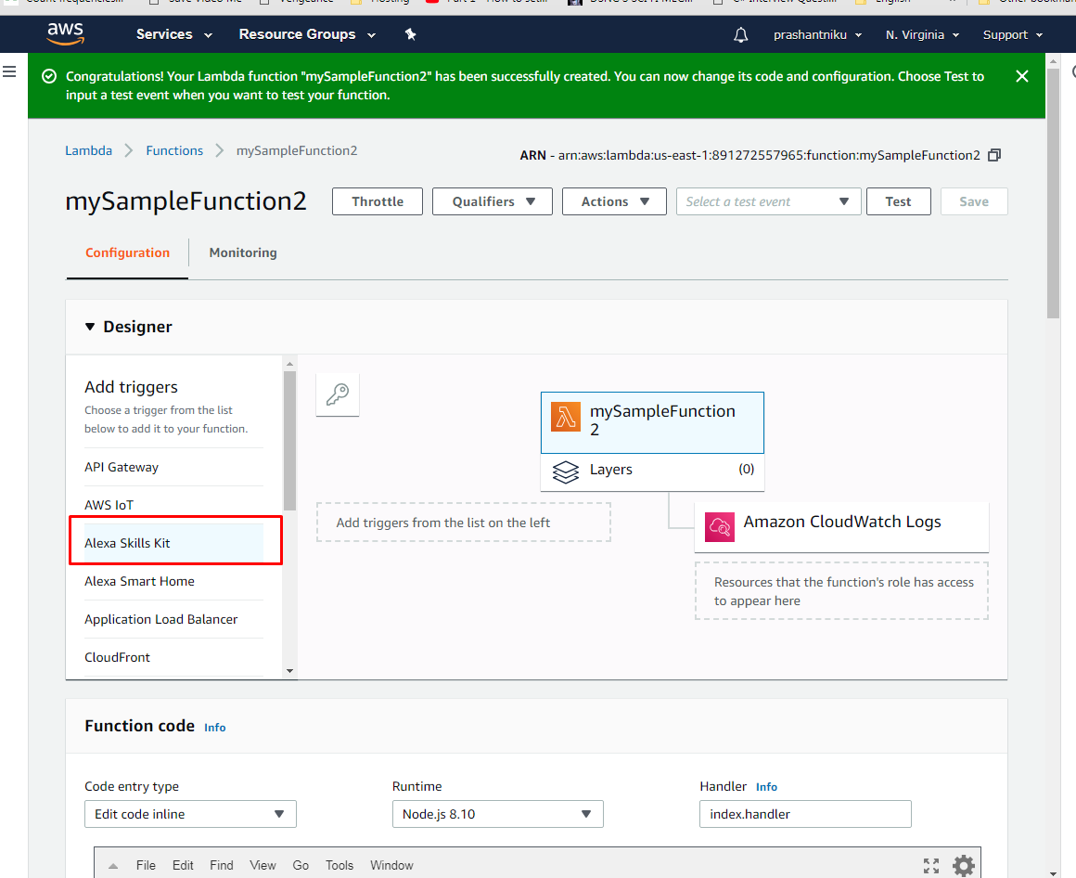This screenshot has height=878, width=1076.
Task: Open the Select a test event dropdown
Action: (x=769, y=201)
